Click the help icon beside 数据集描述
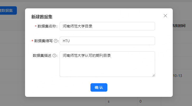Viewport: 192px width, 106px height. (x=55, y=55)
